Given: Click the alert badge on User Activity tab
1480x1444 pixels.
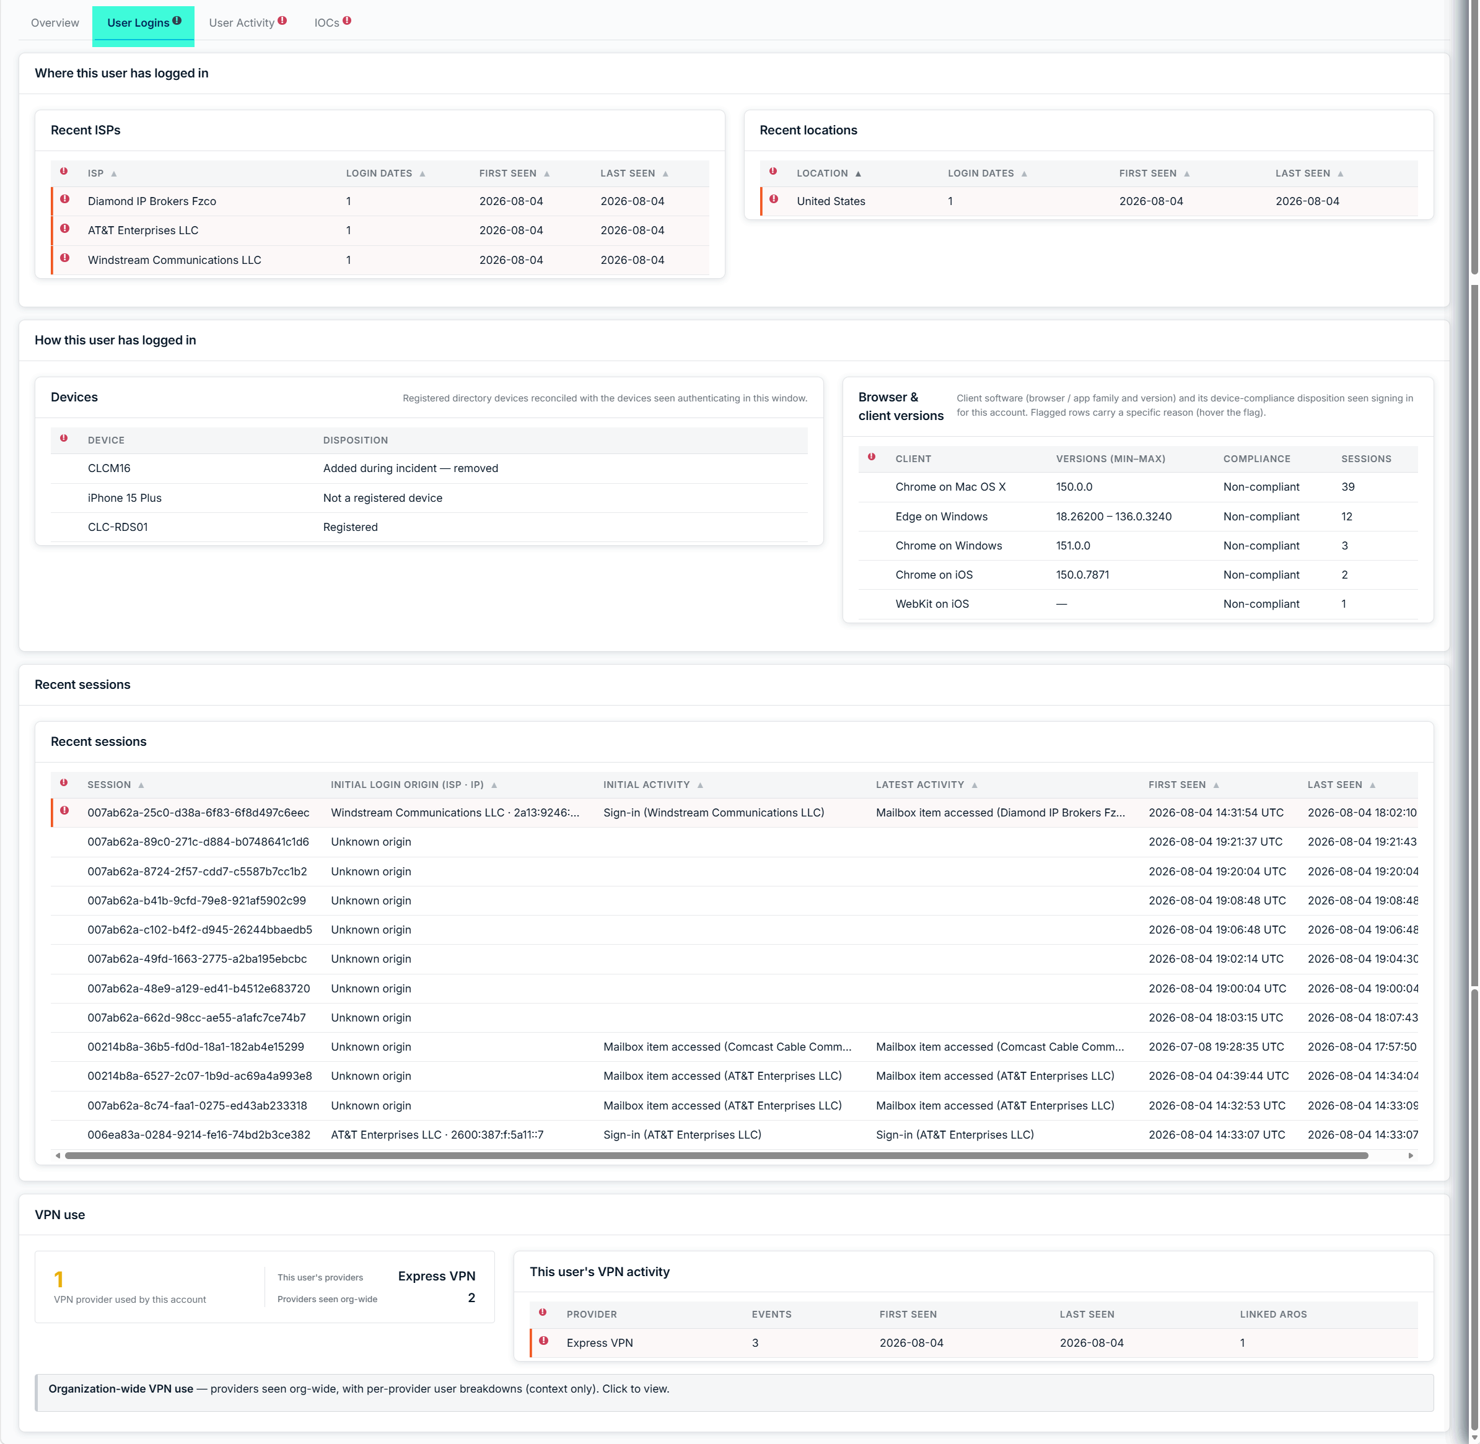Looking at the screenshot, I should pyautogui.click(x=282, y=20).
